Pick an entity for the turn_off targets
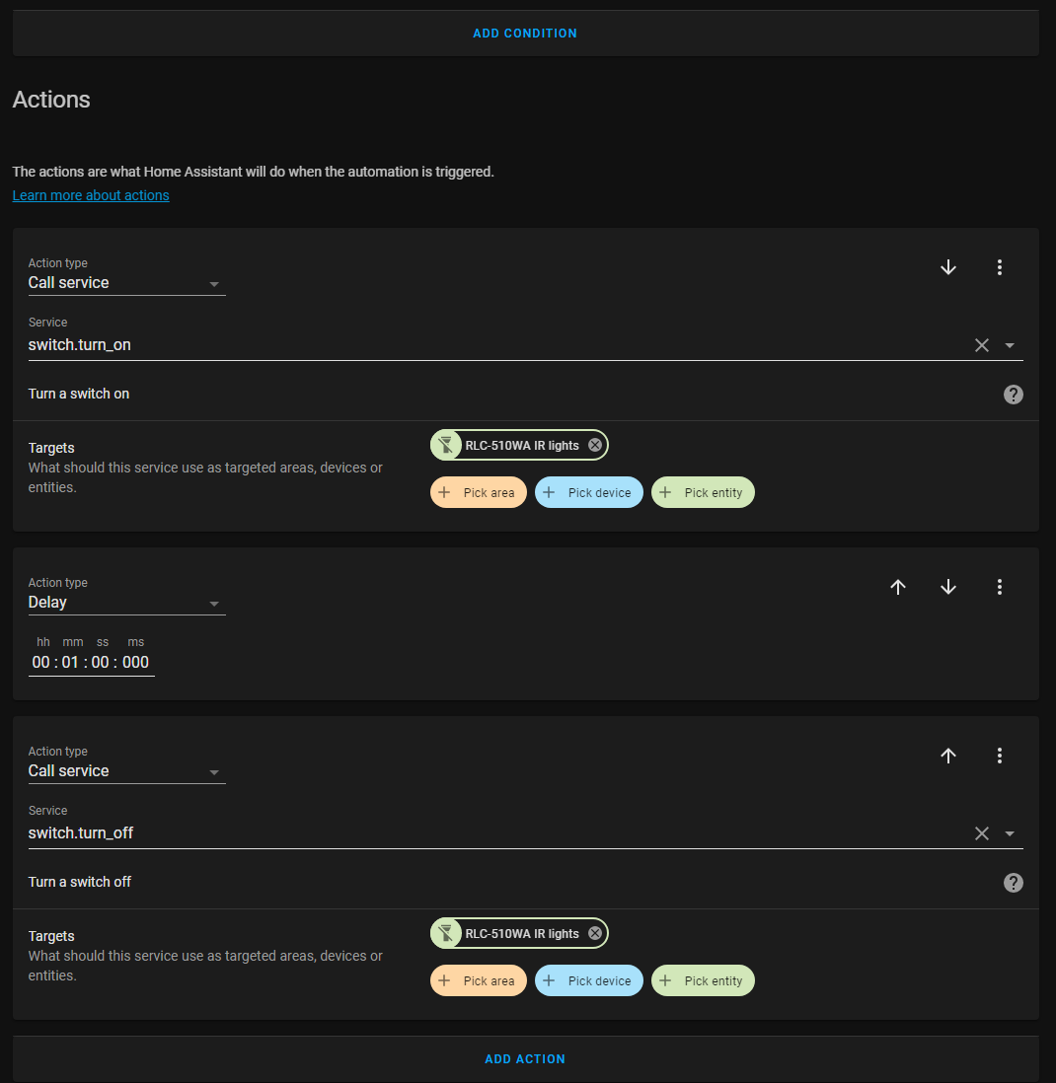The height and width of the screenshot is (1083, 1056). (703, 980)
